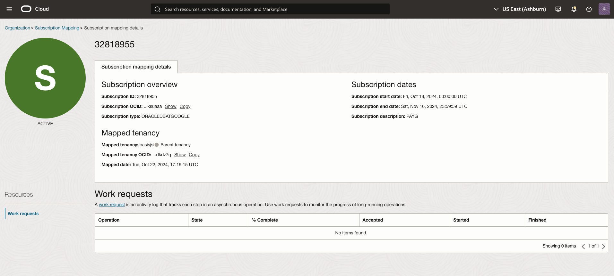Screen dimensions: 614x276
Task: Open the notifications bell
Action: pyautogui.click(x=574, y=9)
